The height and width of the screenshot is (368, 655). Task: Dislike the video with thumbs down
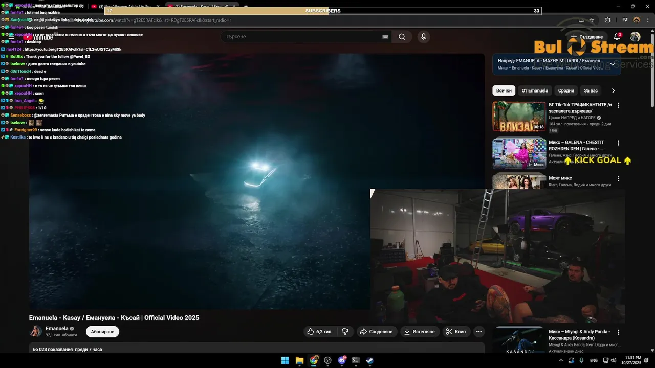pos(345,332)
